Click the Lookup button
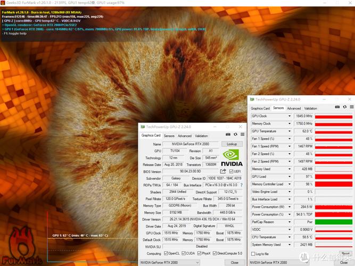 coord(232,144)
